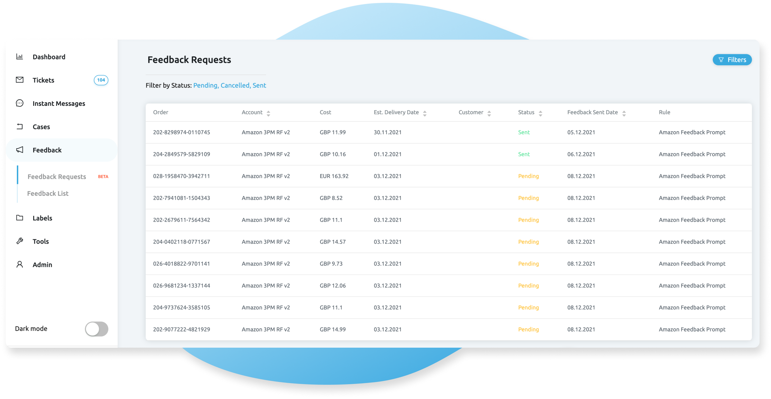Open the Dashboard chart icon

(x=19, y=57)
